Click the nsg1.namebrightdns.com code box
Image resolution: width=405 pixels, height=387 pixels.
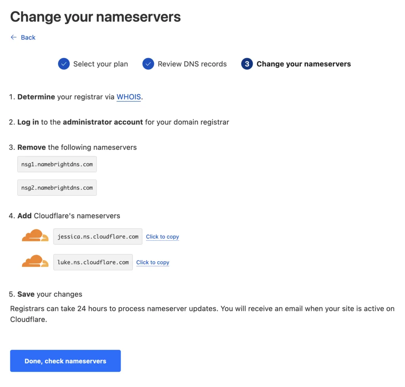(x=57, y=164)
